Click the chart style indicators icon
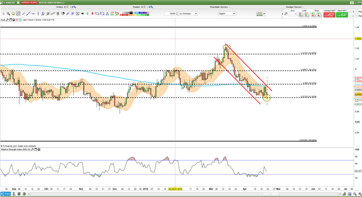362x197 pixels. [x=259, y=14]
